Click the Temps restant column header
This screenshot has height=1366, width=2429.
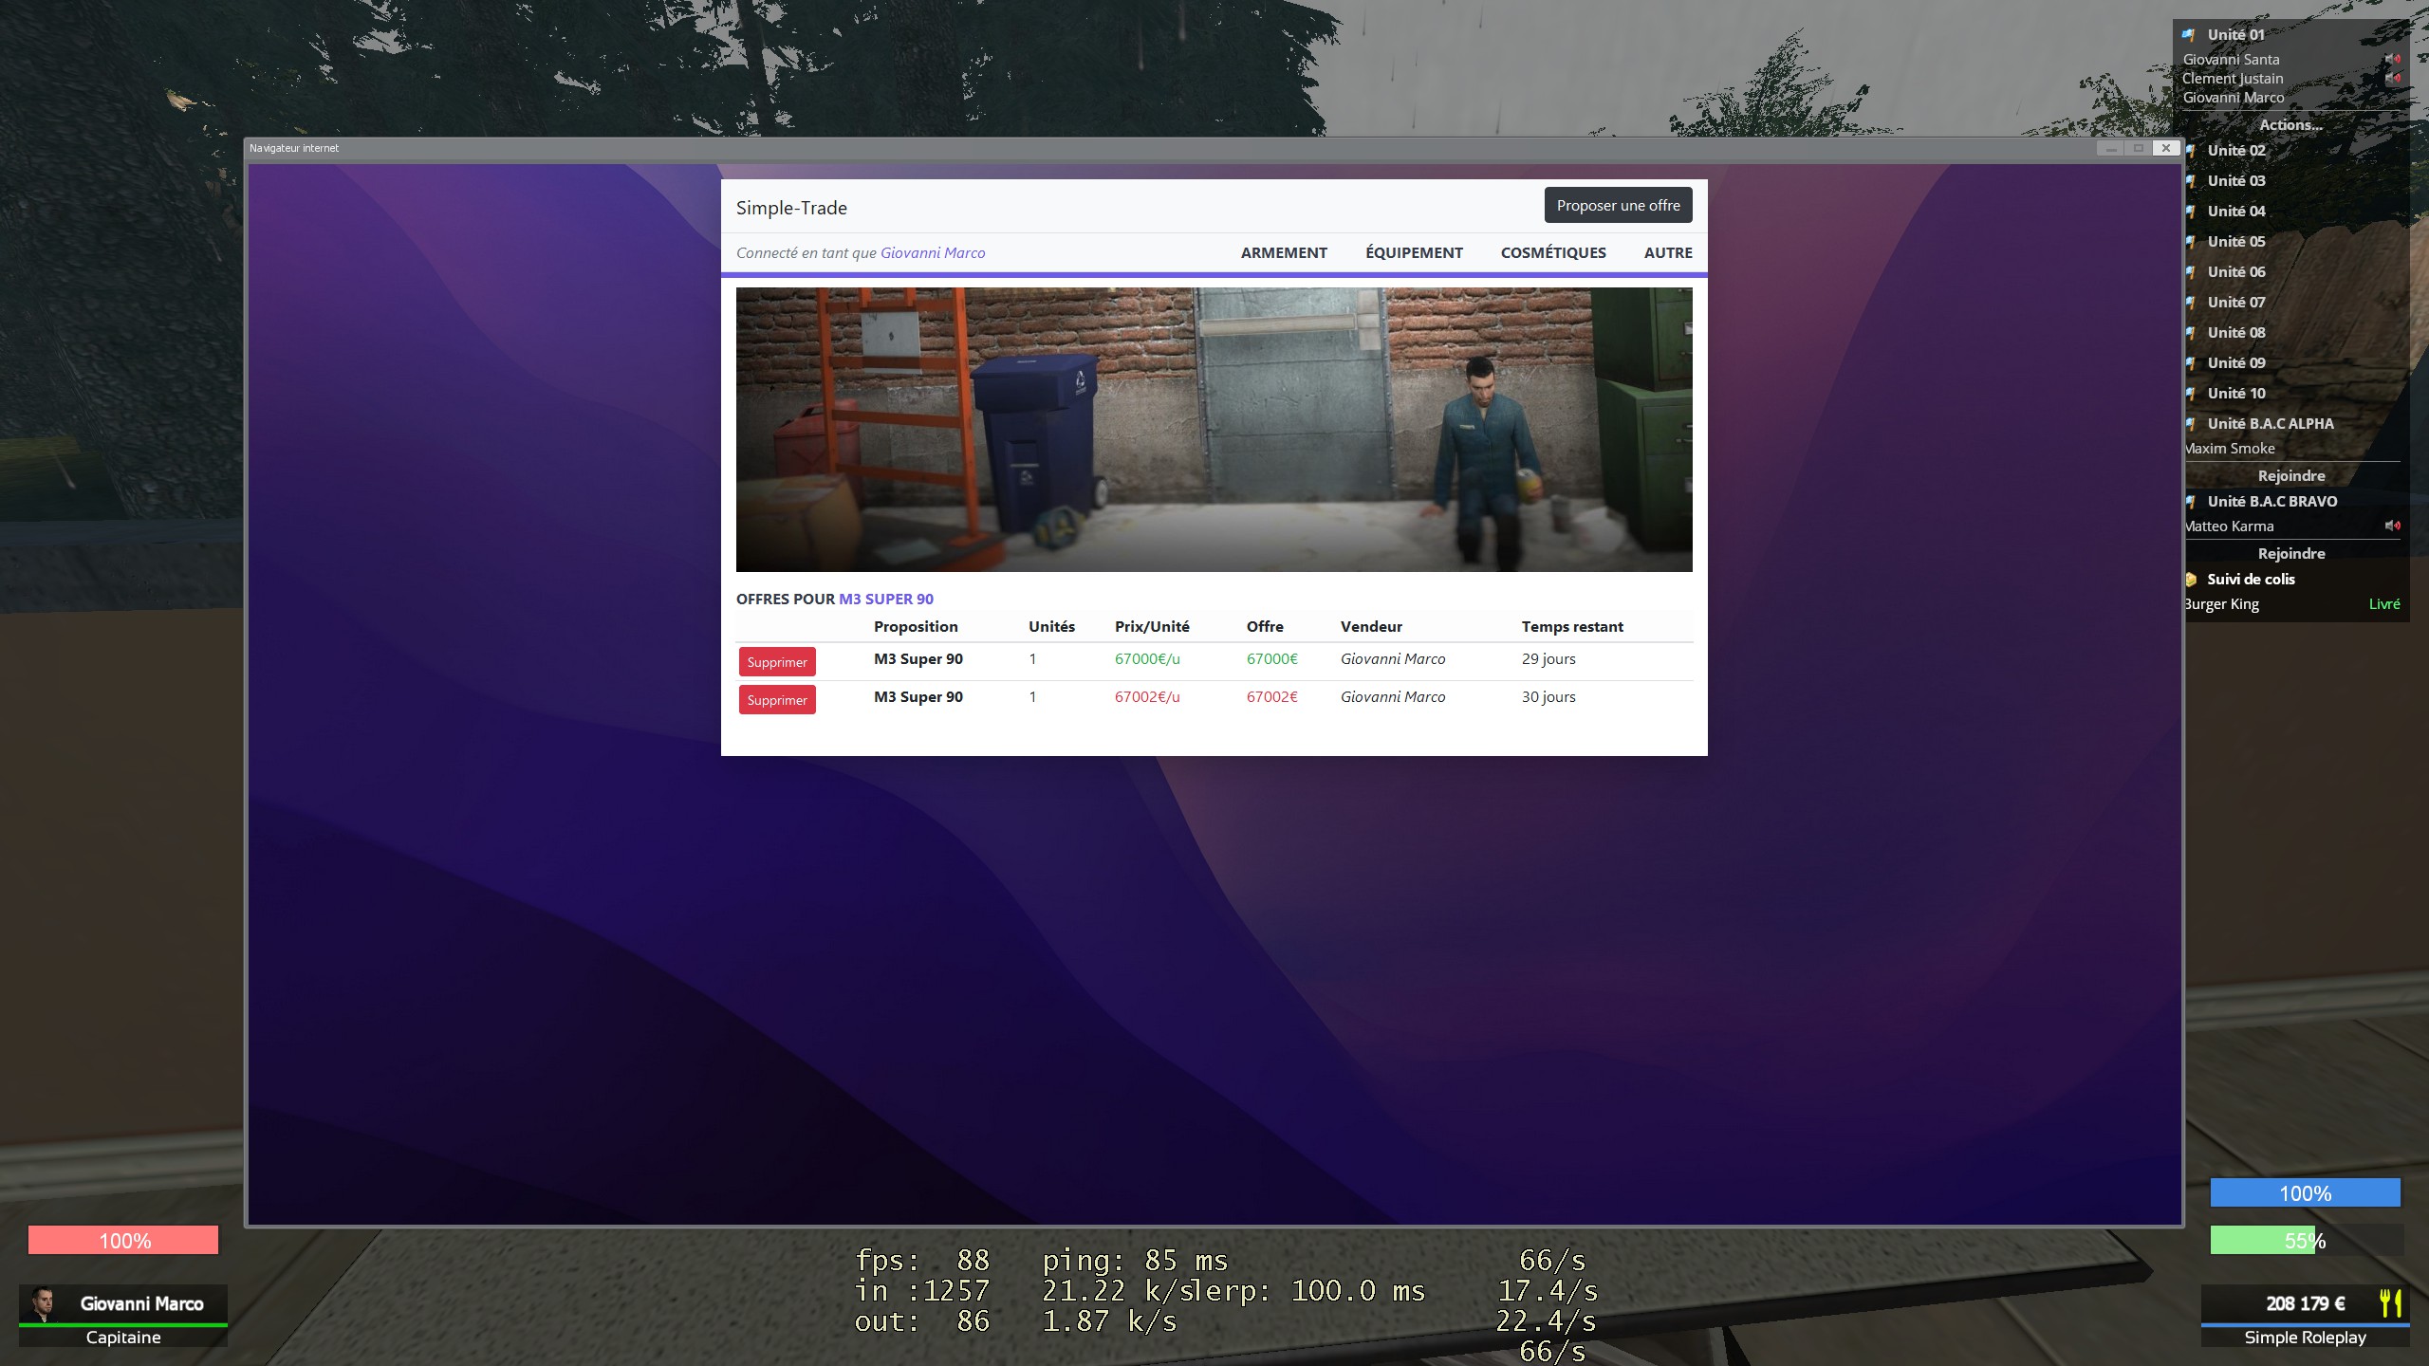pos(1572,626)
